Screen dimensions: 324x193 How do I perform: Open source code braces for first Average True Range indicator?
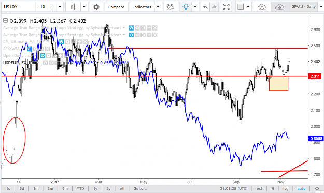[x=143, y=28]
